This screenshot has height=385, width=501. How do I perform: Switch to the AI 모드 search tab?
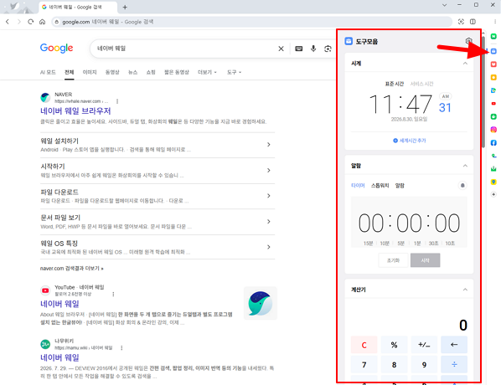48,72
